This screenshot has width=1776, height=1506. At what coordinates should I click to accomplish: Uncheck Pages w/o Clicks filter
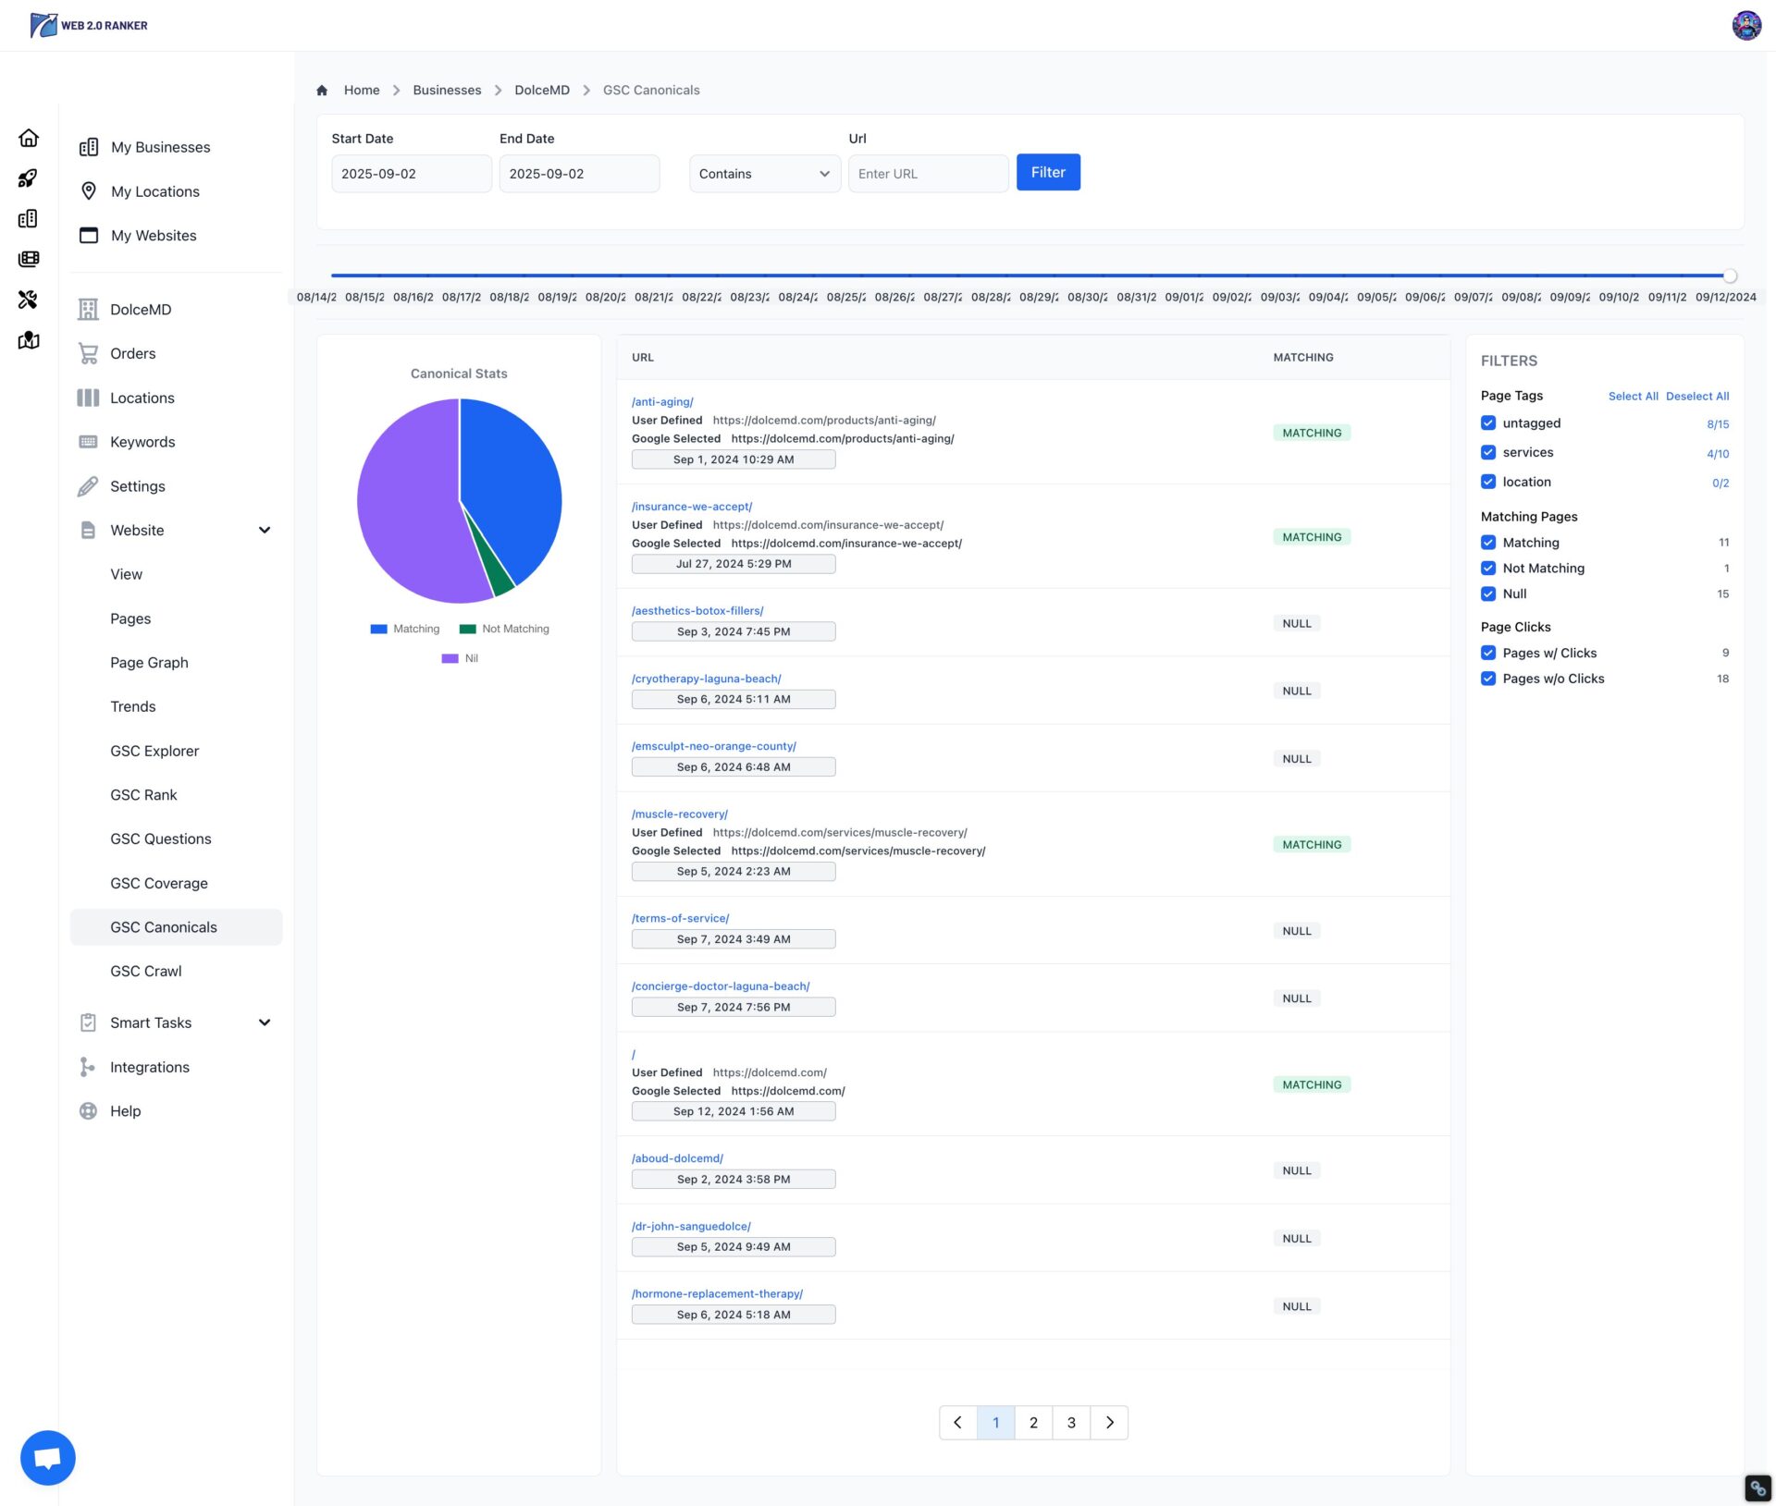tap(1487, 679)
